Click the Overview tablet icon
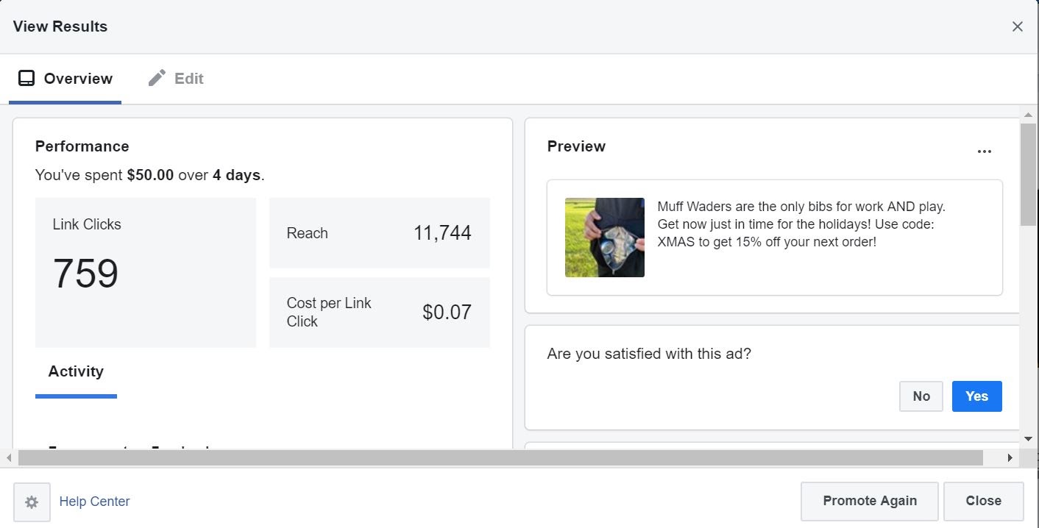Screen dimensions: 1039x528 (x=26, y=79)
